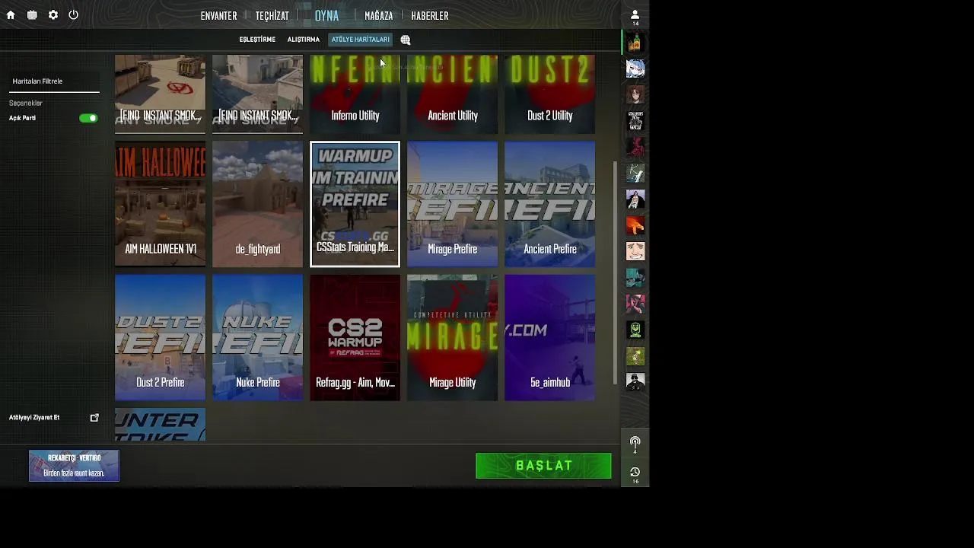The height and width of the screenshot is (548, 974).
Task: Toggle the Açık Parti switch
Action: pyautogui.click(x=88, y=118)
